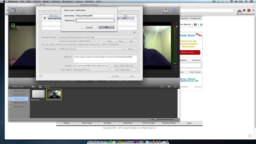This screenshot has width=256, height=144.
Task: Click the headphones monitor icon
Action: pyautogui.click(x=176, y=70)
